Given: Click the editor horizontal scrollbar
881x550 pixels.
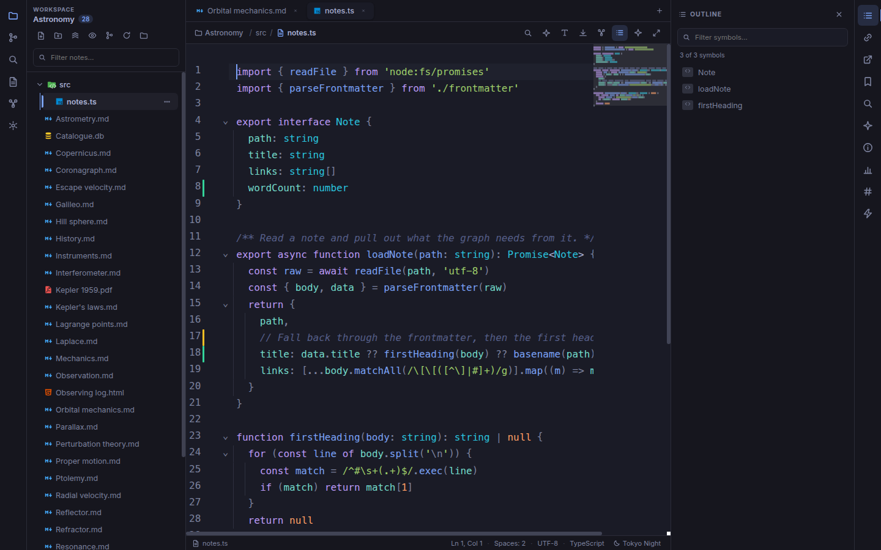Looking at the screenshot, I should 394,533.
